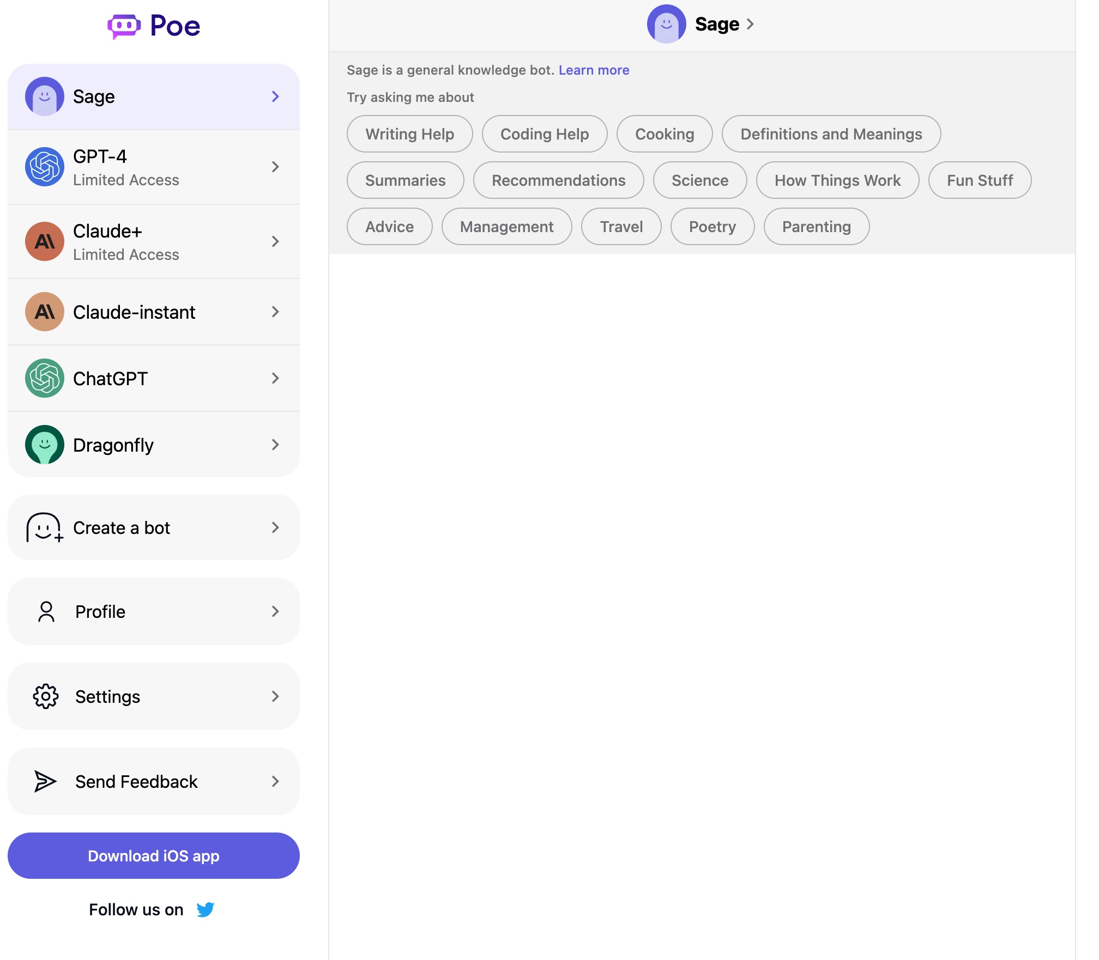
Task: Click the chevron on the Sage row
Action: [275, 96]
